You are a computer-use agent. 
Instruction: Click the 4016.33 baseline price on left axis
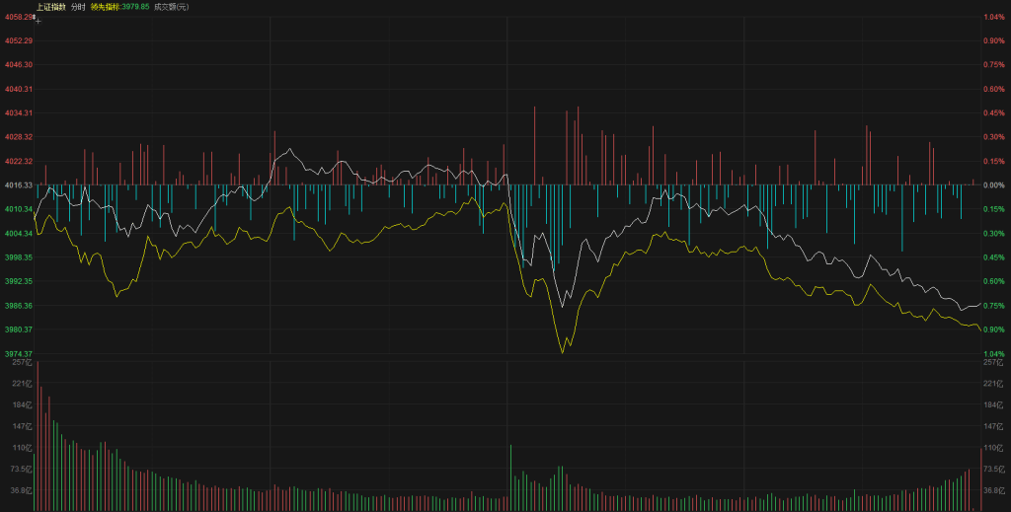click(19, 184)
